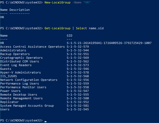Click the Description column header

pos(20,10)
